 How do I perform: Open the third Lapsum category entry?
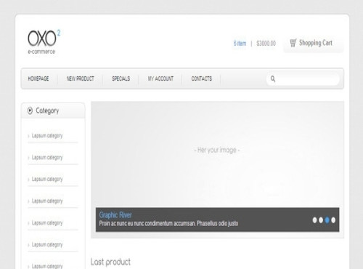47,180
